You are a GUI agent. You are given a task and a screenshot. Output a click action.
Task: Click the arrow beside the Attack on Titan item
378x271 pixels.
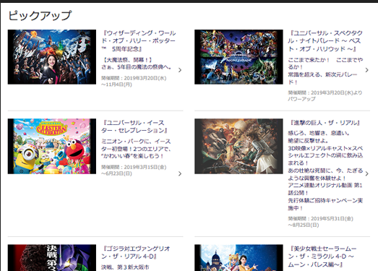(x=367, y=174)
